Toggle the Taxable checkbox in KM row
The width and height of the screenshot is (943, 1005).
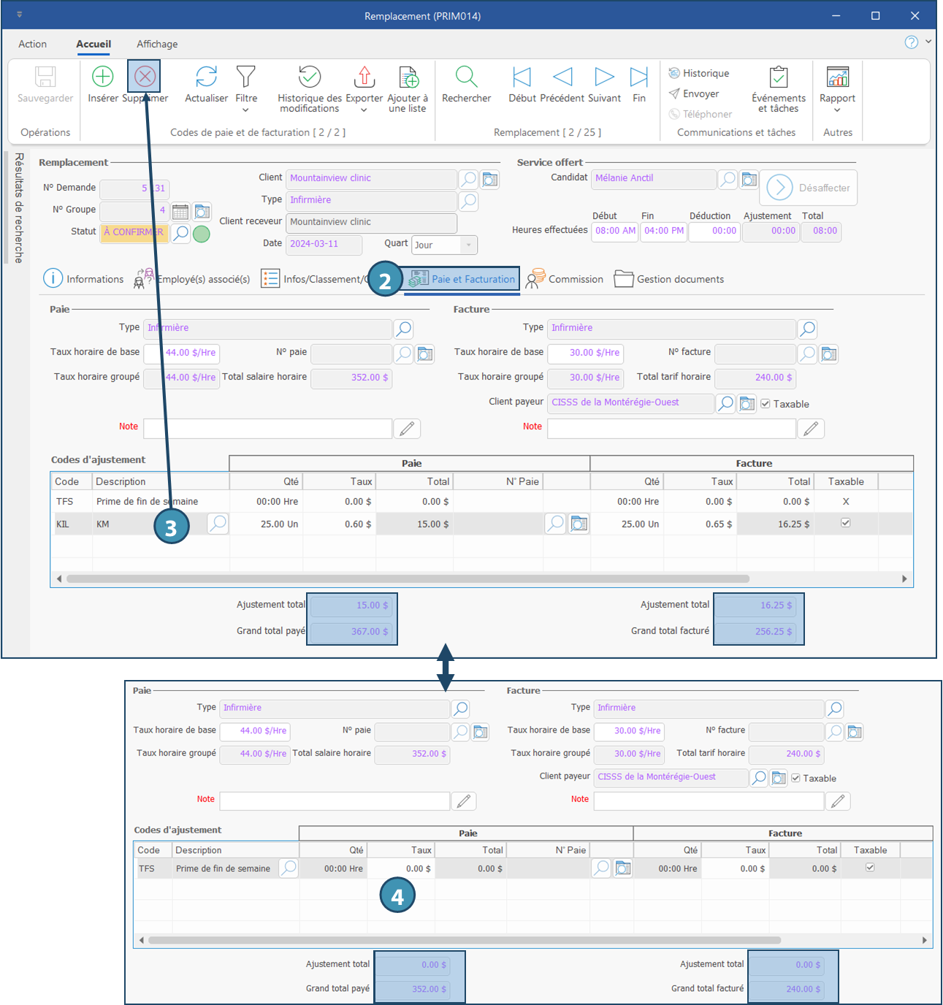point(845,523)
